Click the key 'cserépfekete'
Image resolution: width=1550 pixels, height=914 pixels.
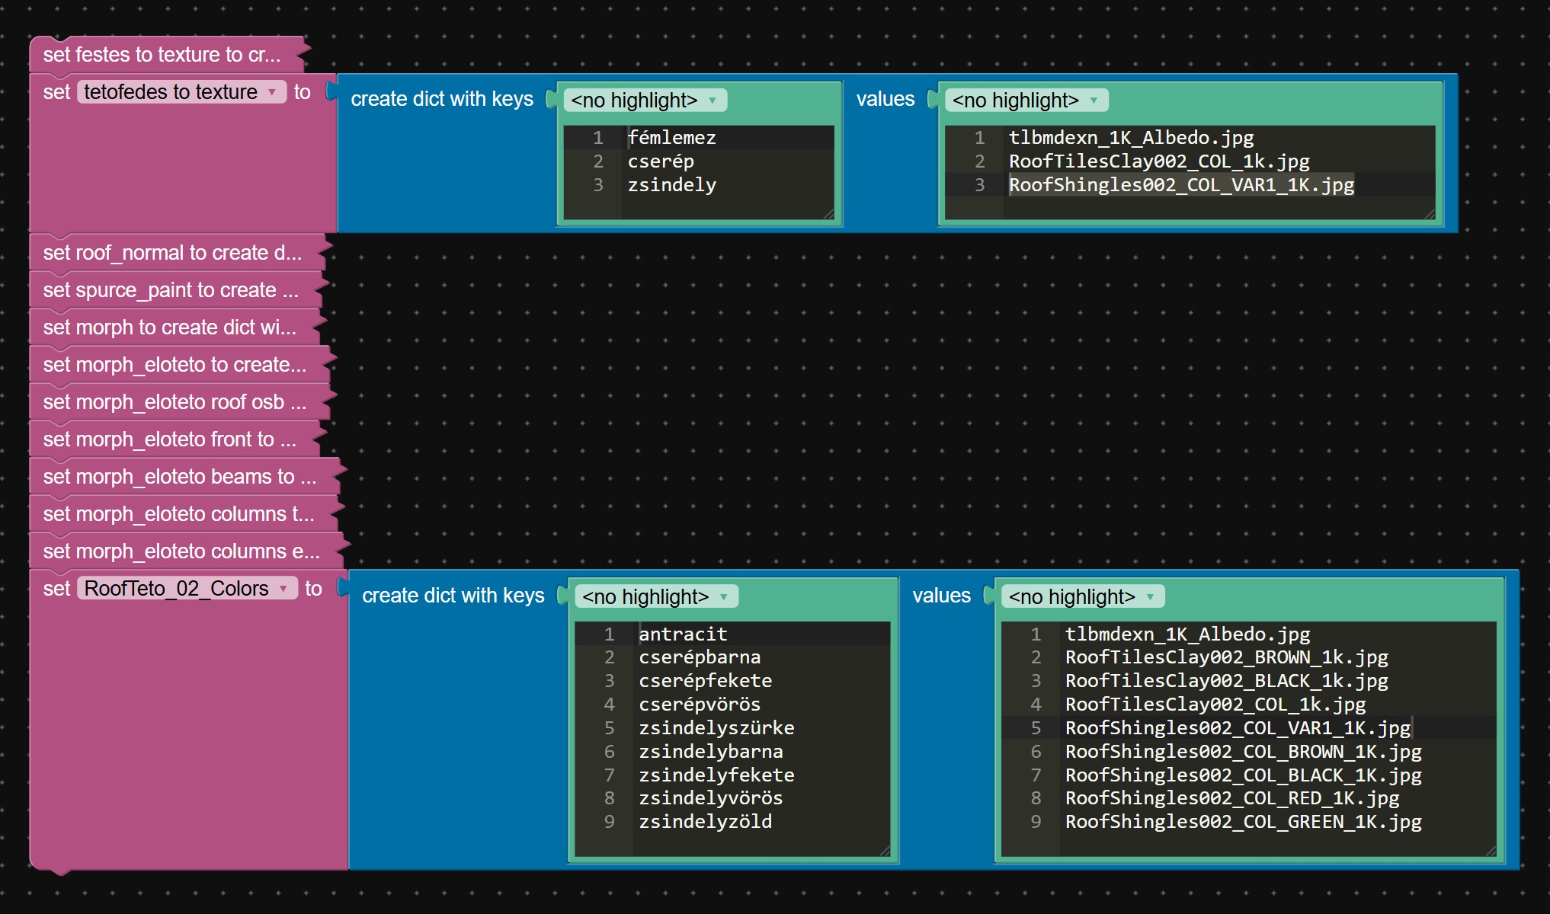705,681
